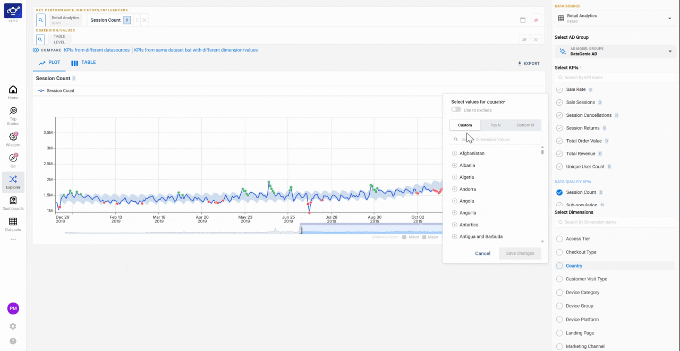Click the chart range navigator handle

(x=301, y=229)
